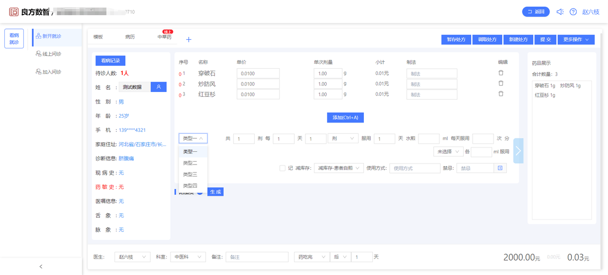Click the 生成 button
Viewport: 608px width, 275px height.
216,192
